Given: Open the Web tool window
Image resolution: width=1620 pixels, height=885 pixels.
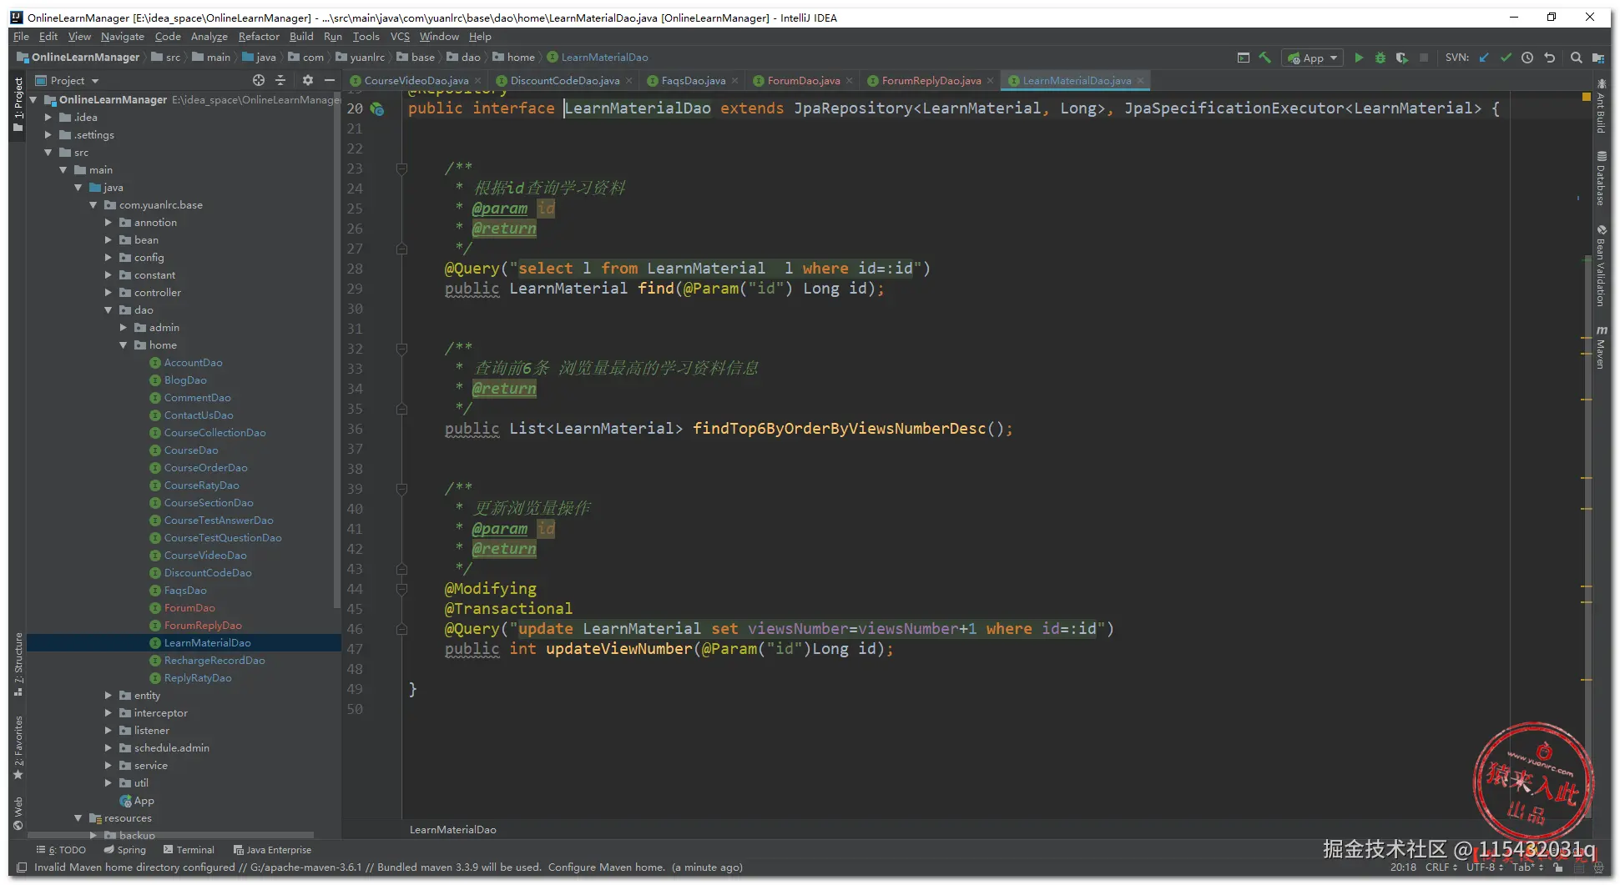Looking at the screenshot, I should click(18, 813).
